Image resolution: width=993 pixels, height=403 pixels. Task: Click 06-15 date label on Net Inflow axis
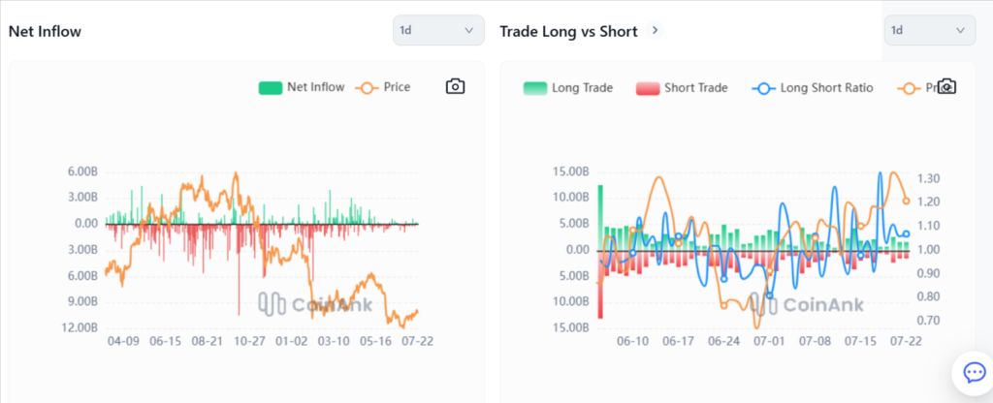(x=165, y=341)
